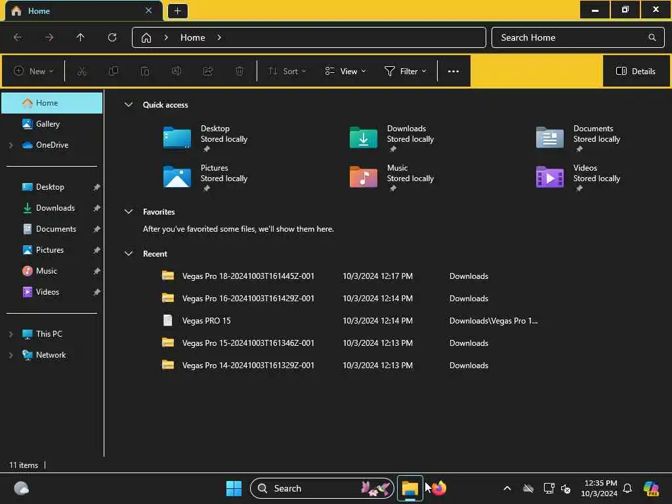The width and height of the screenshot is (672, 504).
Task: Select the Home tab title
Action: pos(39,11)
